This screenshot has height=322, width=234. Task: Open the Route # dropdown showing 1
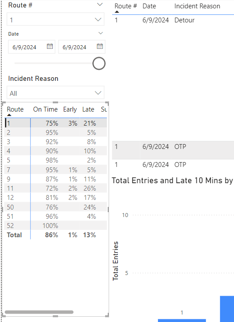[x=55, y=19]
